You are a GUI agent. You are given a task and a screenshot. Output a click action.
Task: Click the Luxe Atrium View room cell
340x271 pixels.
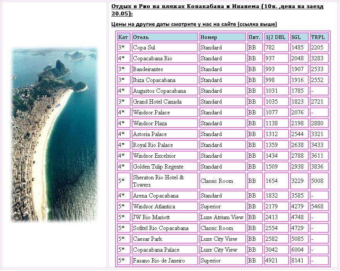[x=223, y=217]
